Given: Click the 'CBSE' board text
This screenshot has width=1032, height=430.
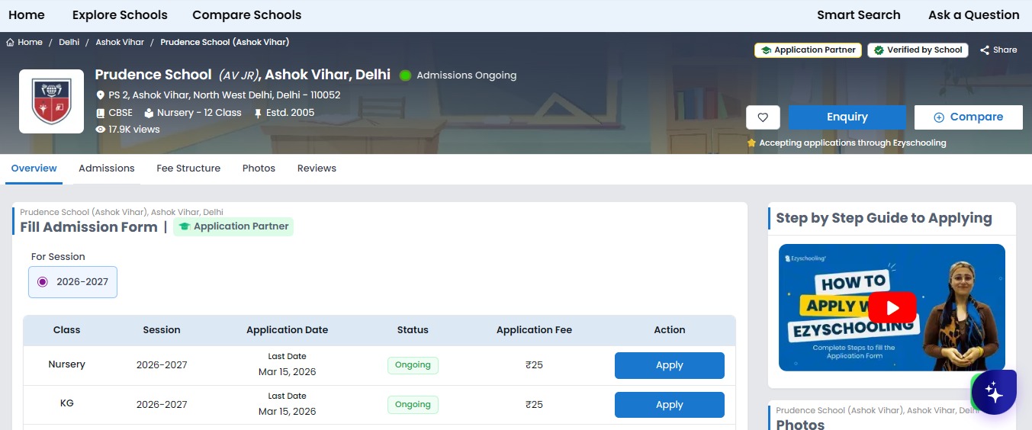Looking at the screenshot, I should 121,113.
